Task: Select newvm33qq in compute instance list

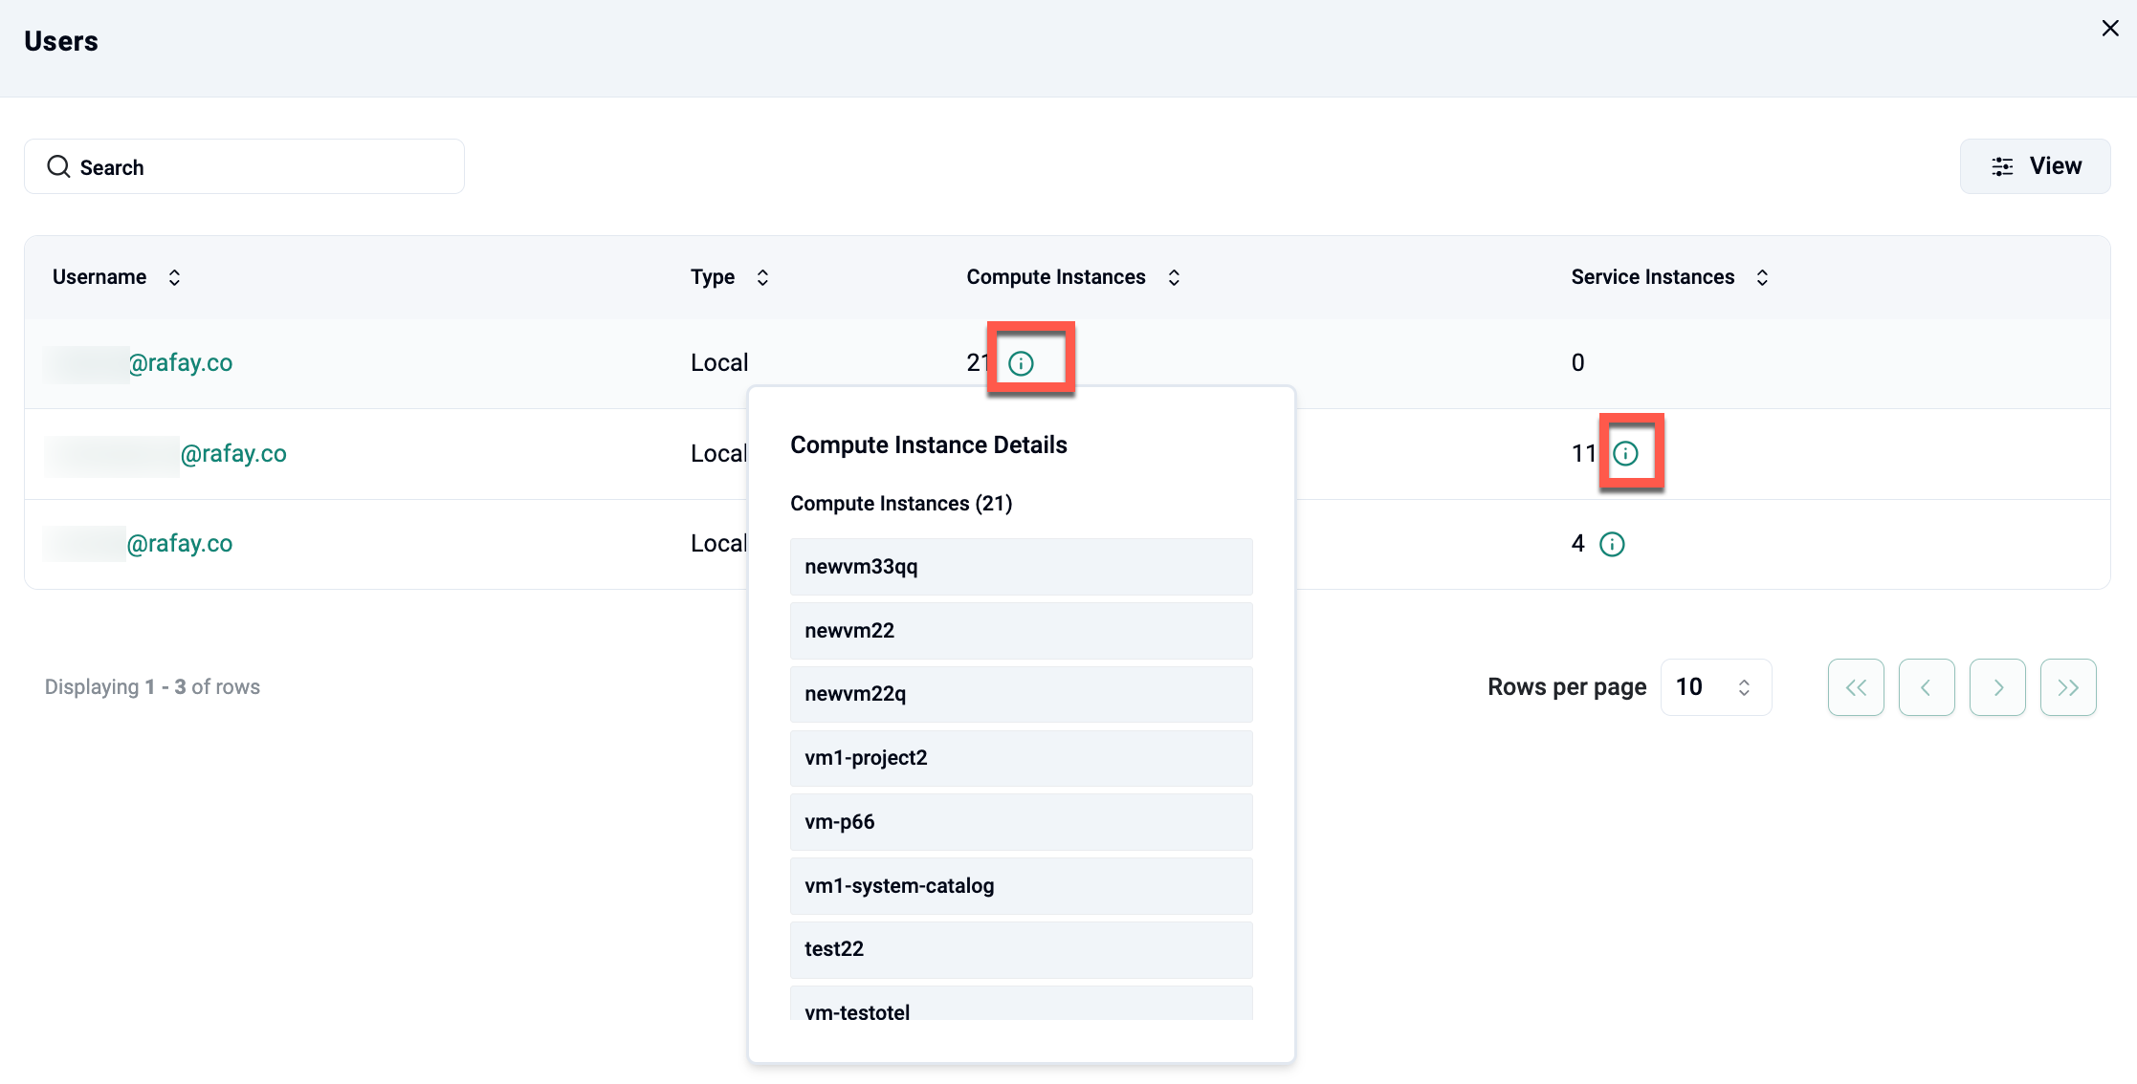Action: coord(1021,567)
